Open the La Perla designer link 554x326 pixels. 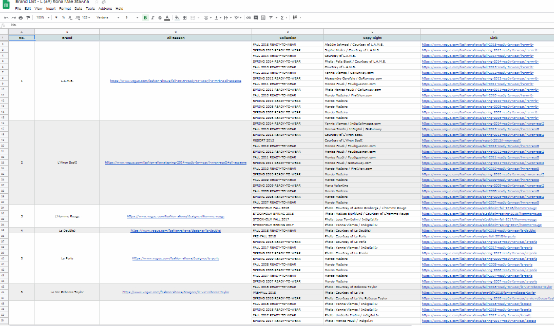pyautogui.click(x=175, y=258)
